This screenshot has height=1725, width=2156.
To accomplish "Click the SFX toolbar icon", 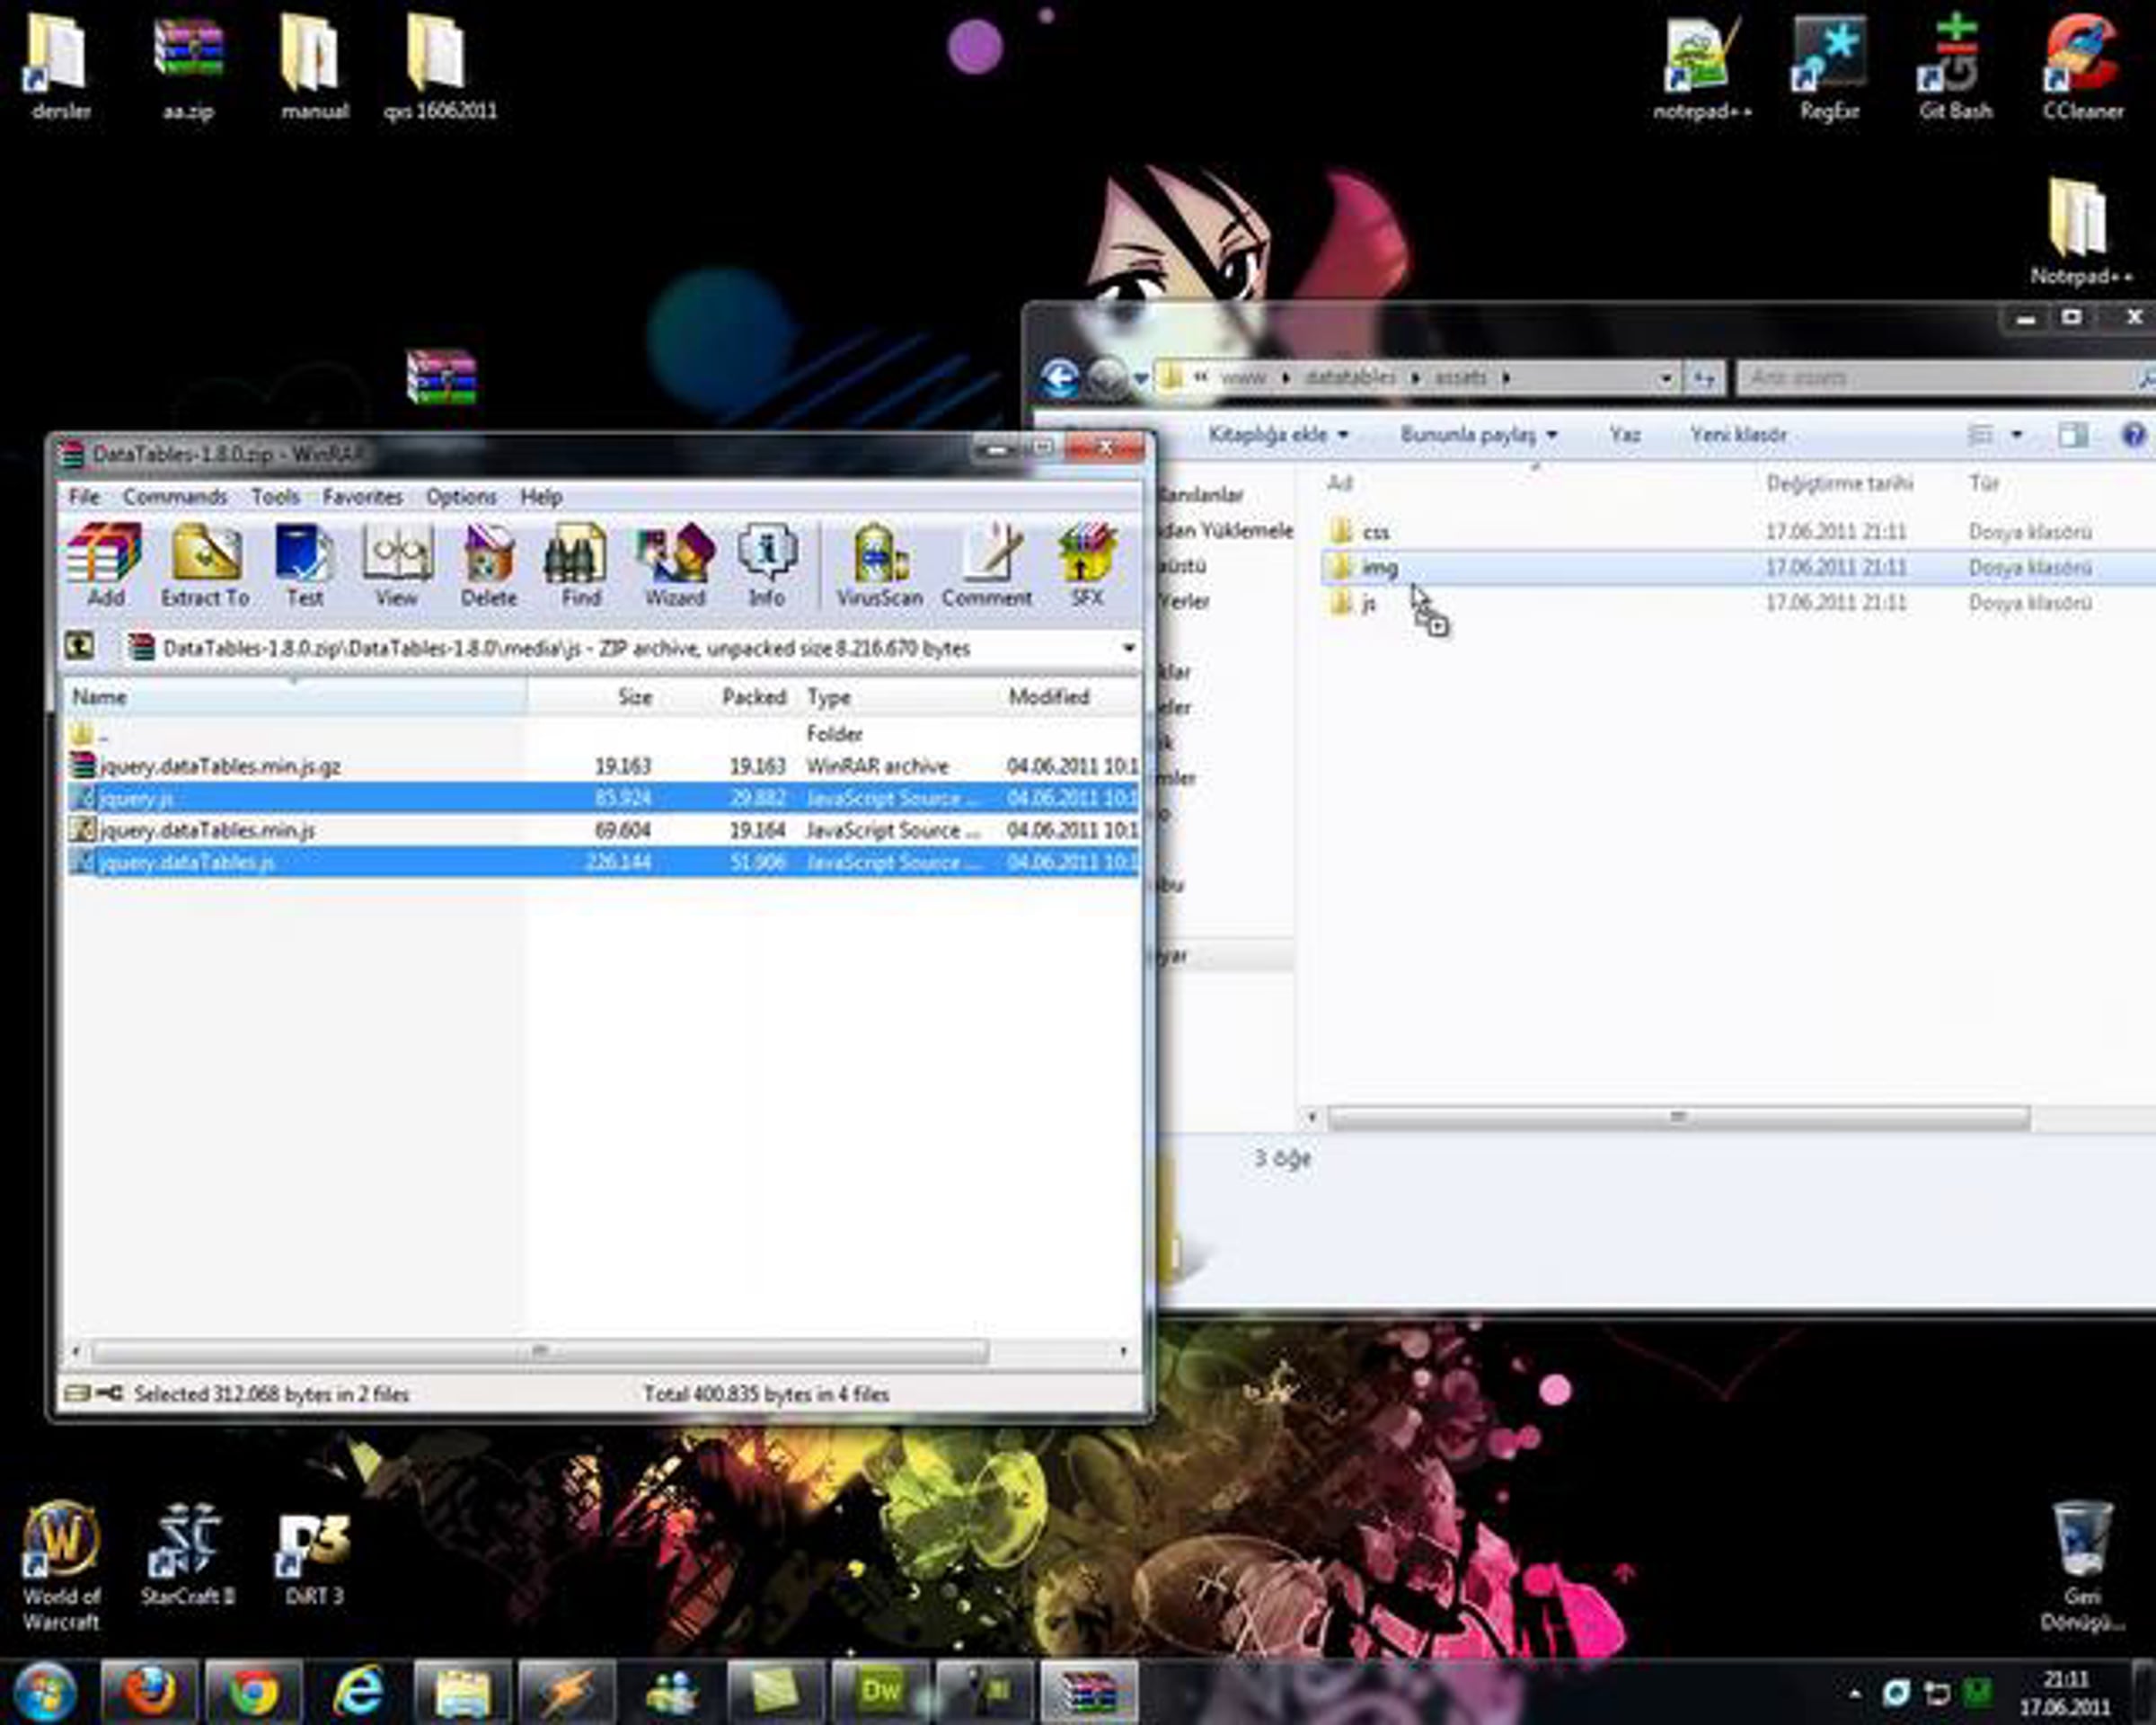I will 1087,566.
